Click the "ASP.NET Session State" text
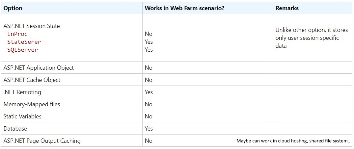Screen dimensions: 354x149 click(x=32, y=26)
